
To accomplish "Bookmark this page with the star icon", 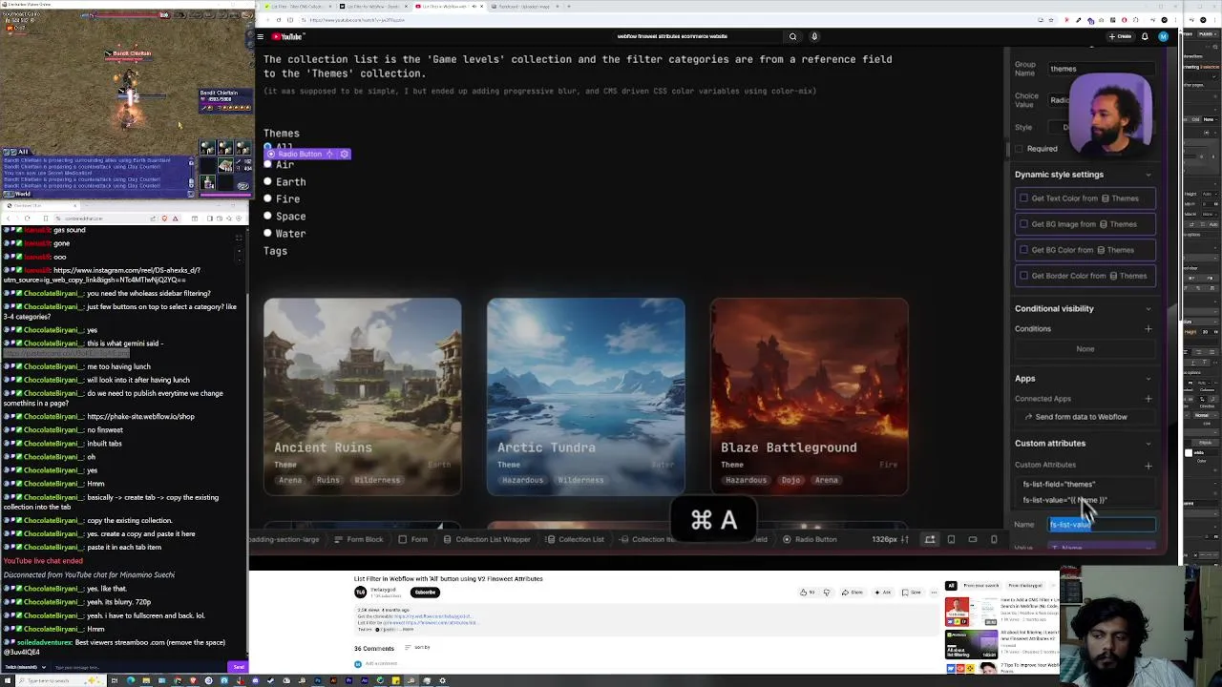I will coord(1053,20).
